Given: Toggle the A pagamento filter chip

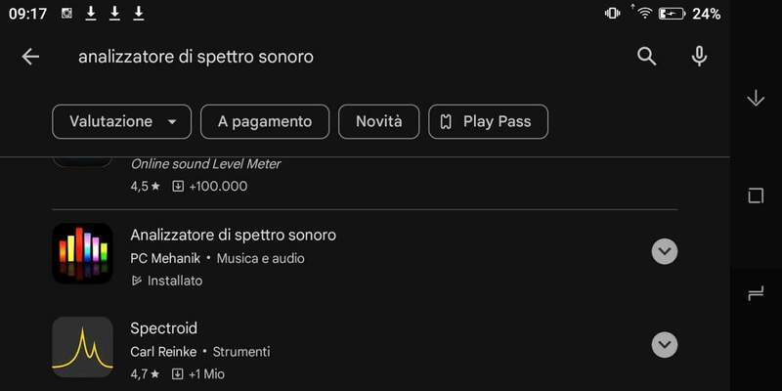Looking at the screenshot, I should (265, 122).
